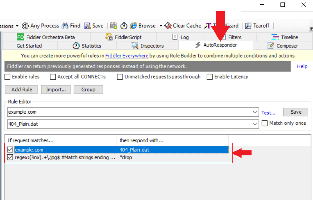Toggle the Accept all CONNECTs checkbox
Image resolution: width=313 pixels, height=200 pixels.
tap(53, 77)
